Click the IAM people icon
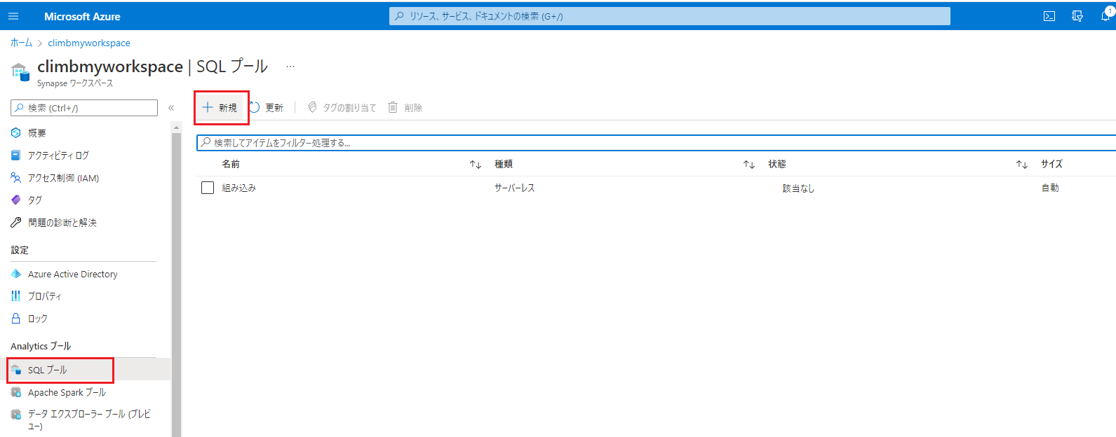 (16, 178)
